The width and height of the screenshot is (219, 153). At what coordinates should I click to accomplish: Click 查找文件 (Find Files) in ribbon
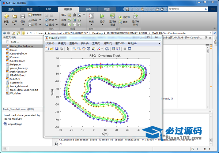pyautogui.click(x=35, y=15)
